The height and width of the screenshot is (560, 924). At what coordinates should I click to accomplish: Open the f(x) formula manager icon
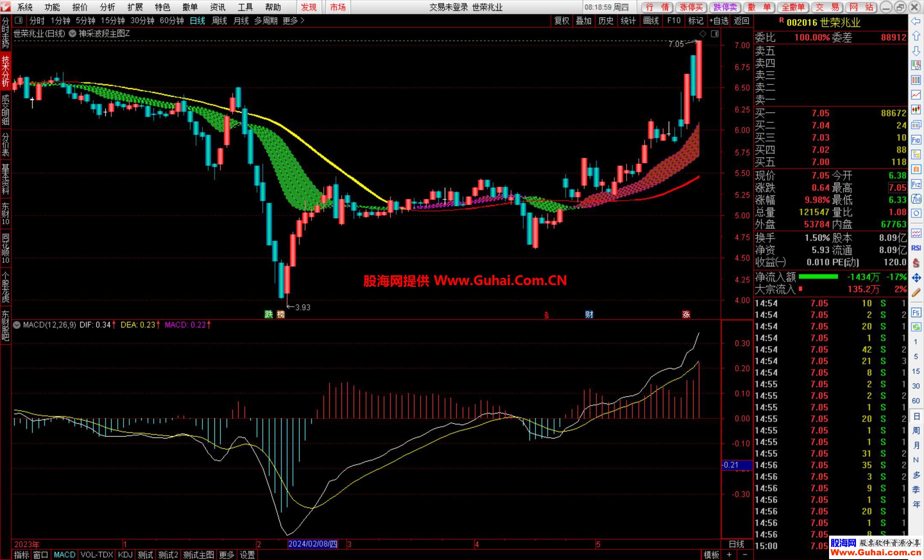pos(916,199)
